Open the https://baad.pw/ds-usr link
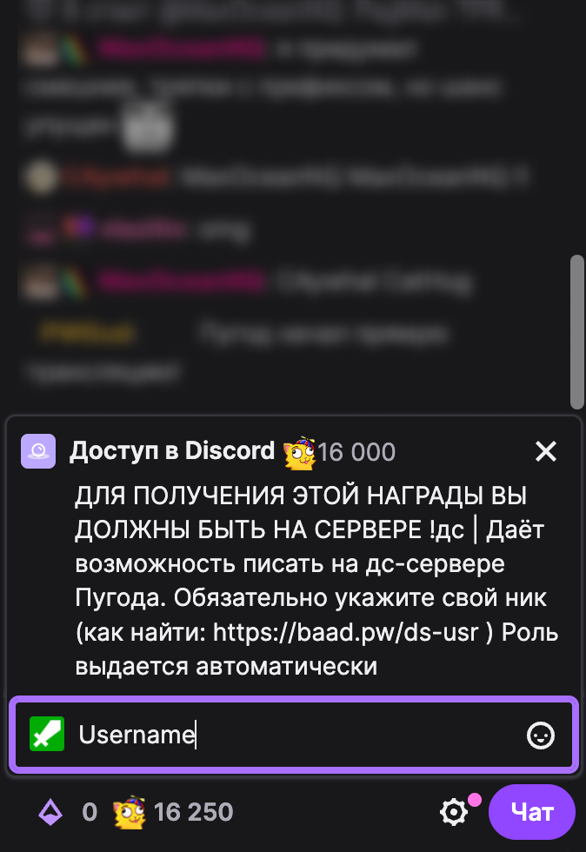This screenshot has height=852, width=586. point(346,632)
